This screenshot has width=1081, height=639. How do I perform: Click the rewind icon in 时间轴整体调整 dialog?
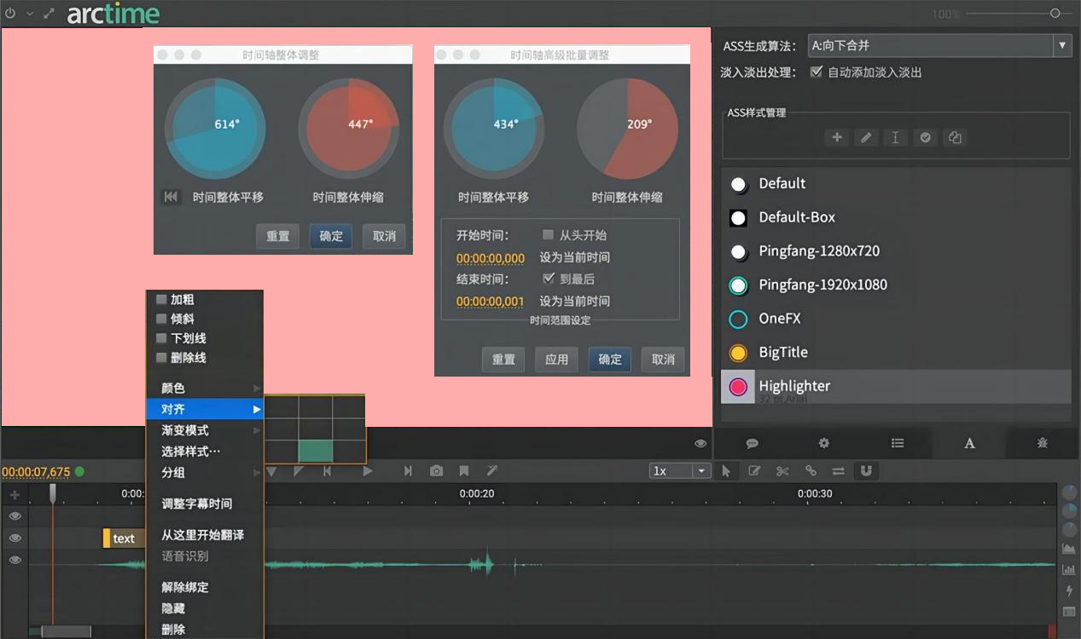coord(171,197)
